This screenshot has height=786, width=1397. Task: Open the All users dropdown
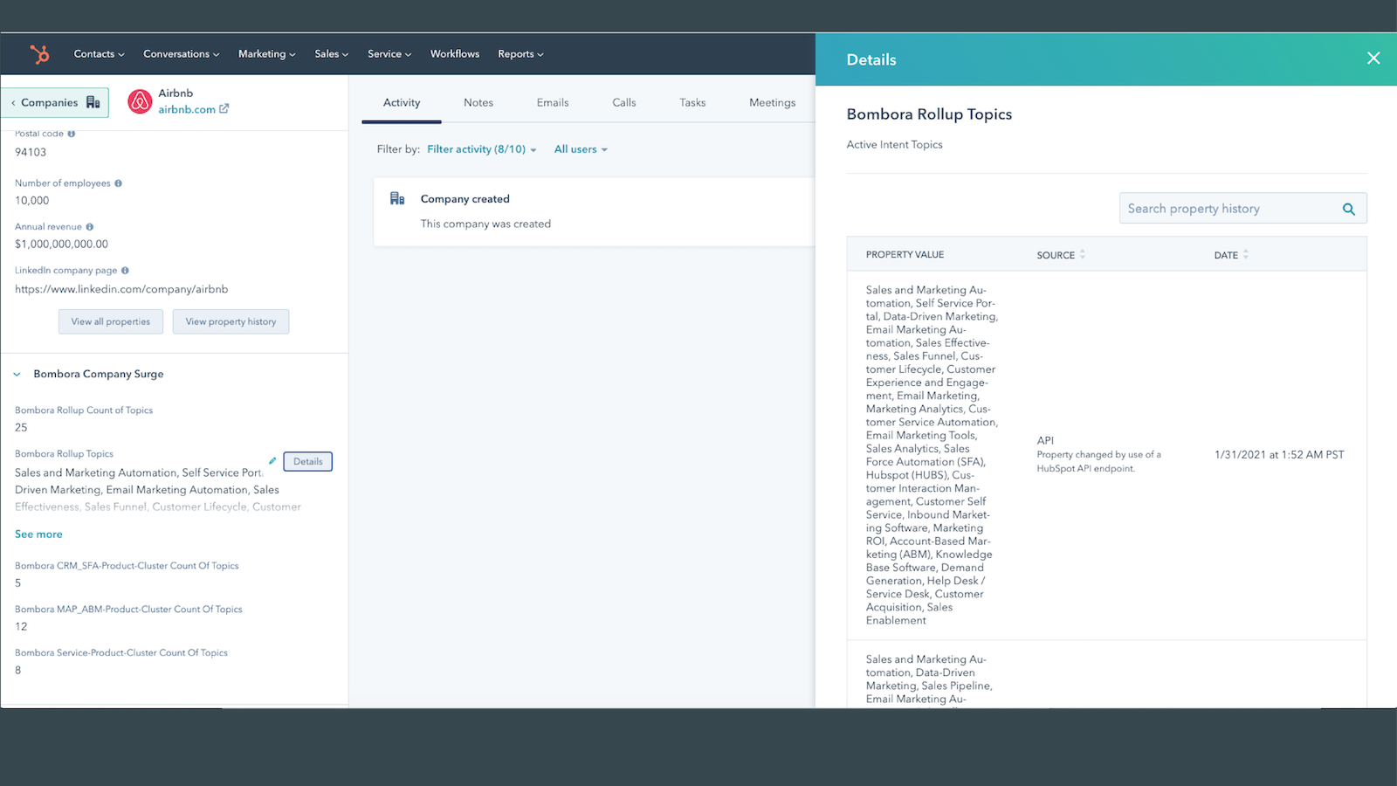(x=581, y=149)
